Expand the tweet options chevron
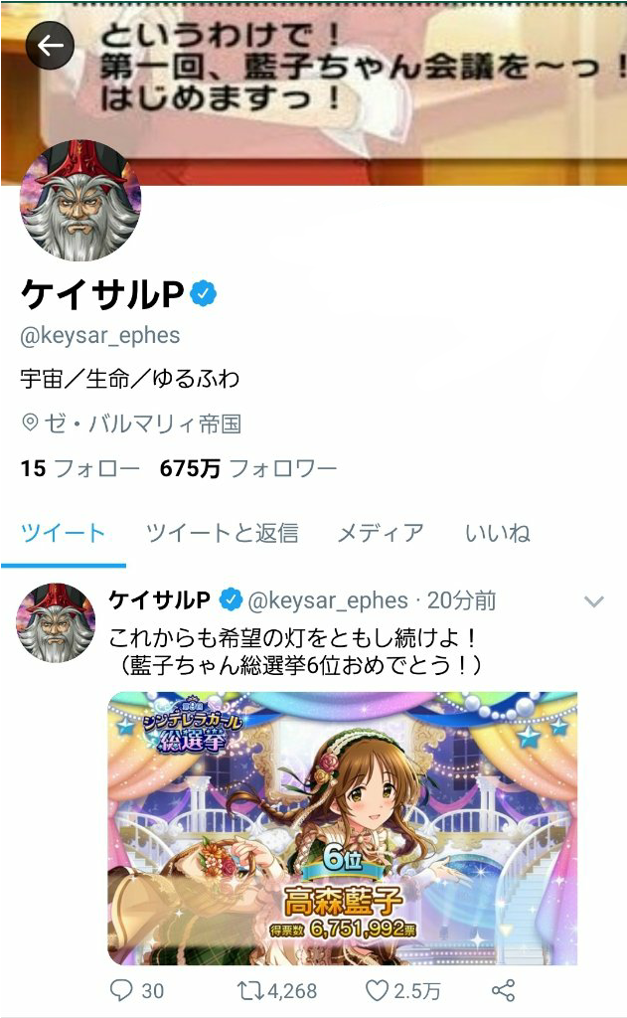 coord(594,601)
